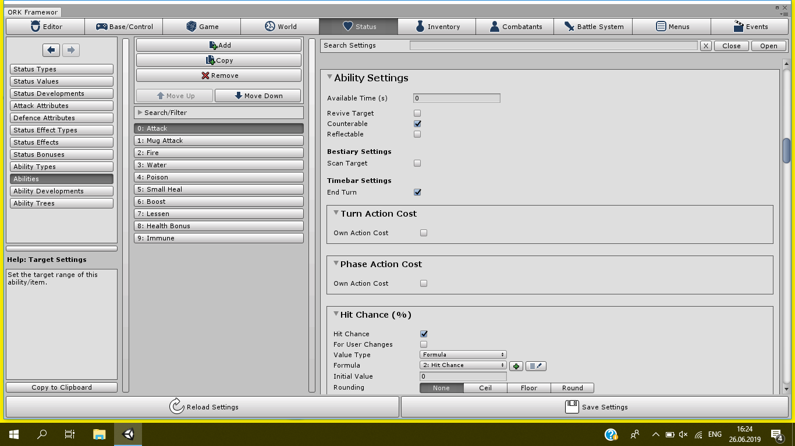Set rounding to Floor
The width and height of the screenshot is (795, 446).
(529, 388)
